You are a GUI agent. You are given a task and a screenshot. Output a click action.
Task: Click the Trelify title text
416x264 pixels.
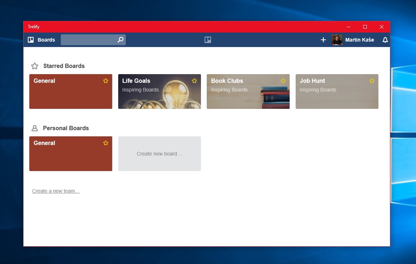[33, 27]
